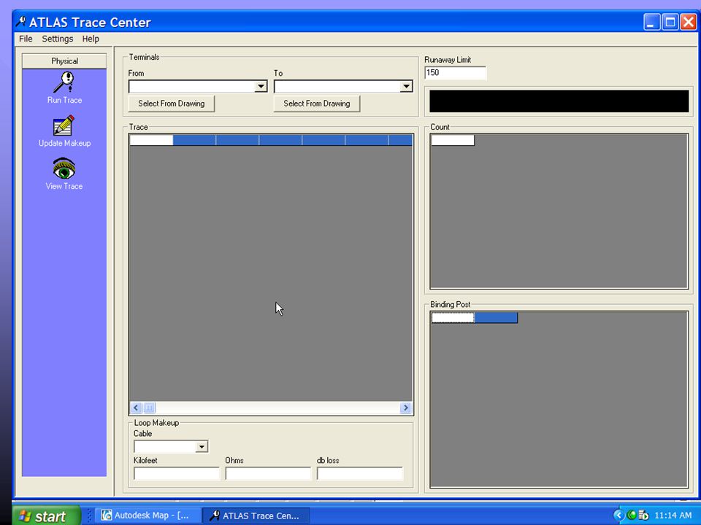Click the black status display bar
The image size is (701, 525).
coord(559,101)
